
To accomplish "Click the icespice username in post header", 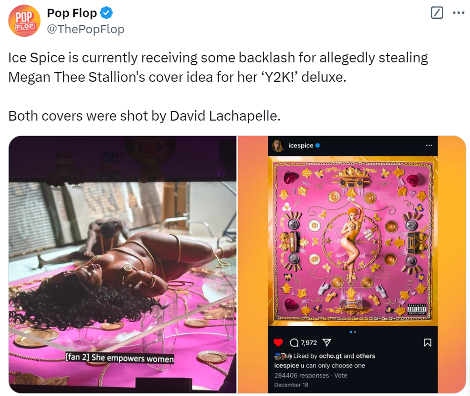I will coord(301,146).
